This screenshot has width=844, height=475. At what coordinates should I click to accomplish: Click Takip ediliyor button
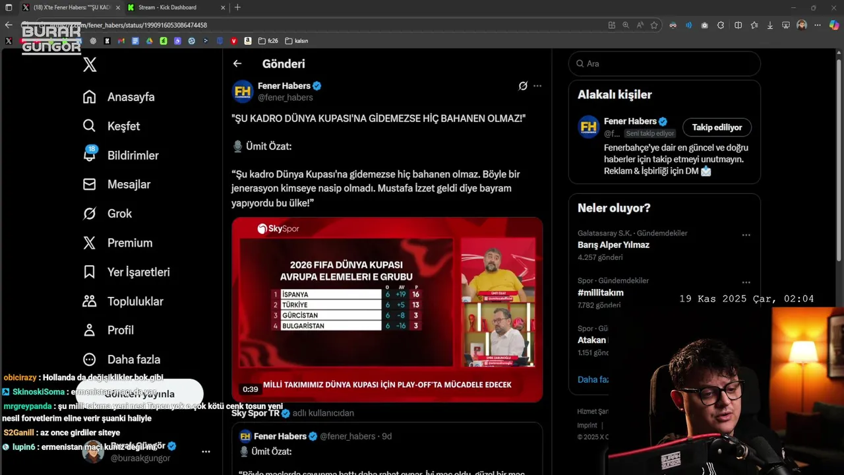pos(717,127)
